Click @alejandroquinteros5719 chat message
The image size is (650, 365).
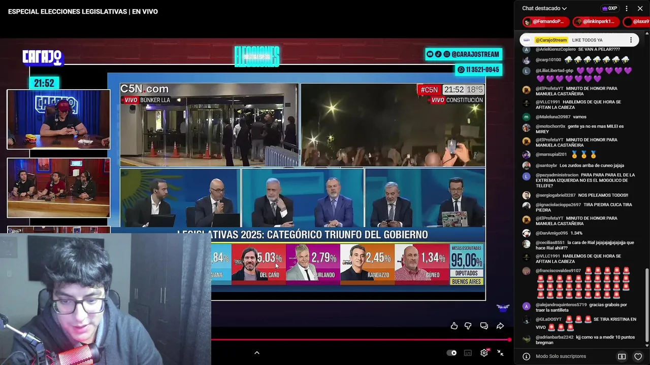(x=579, y=307)
